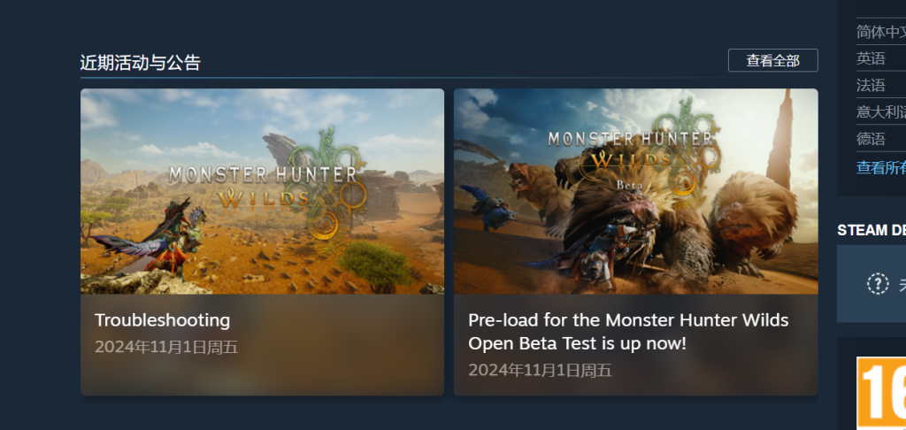Click the STEAM DECK section heading
Viewport: 906px width, 430px height.
(x=871, y=230)
